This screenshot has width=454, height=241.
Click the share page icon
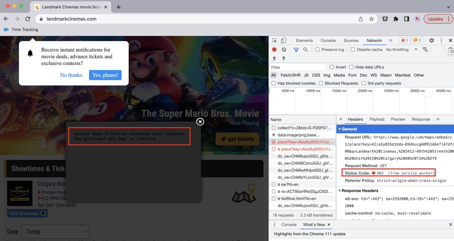click(x=361, y=19)
